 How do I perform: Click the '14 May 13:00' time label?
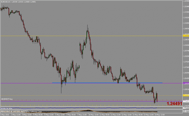coord(160,115)
